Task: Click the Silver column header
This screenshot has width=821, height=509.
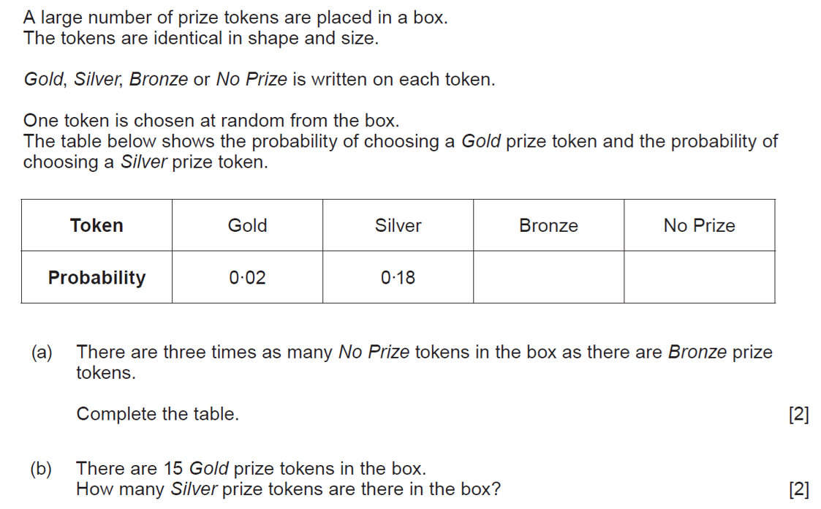Action: tap(398, 225)
